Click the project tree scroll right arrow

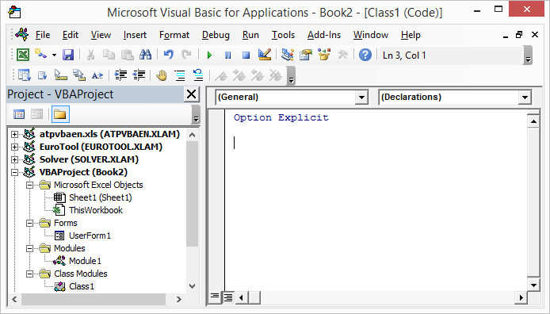click(x=179, y=299)
